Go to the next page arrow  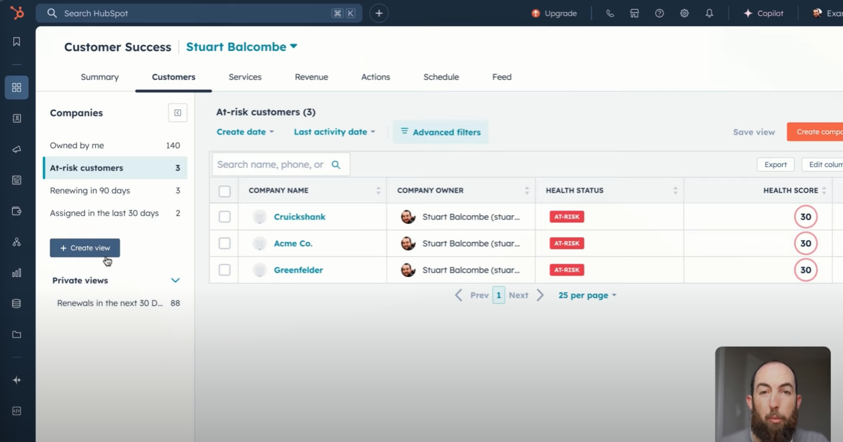(x=541, y=295)
